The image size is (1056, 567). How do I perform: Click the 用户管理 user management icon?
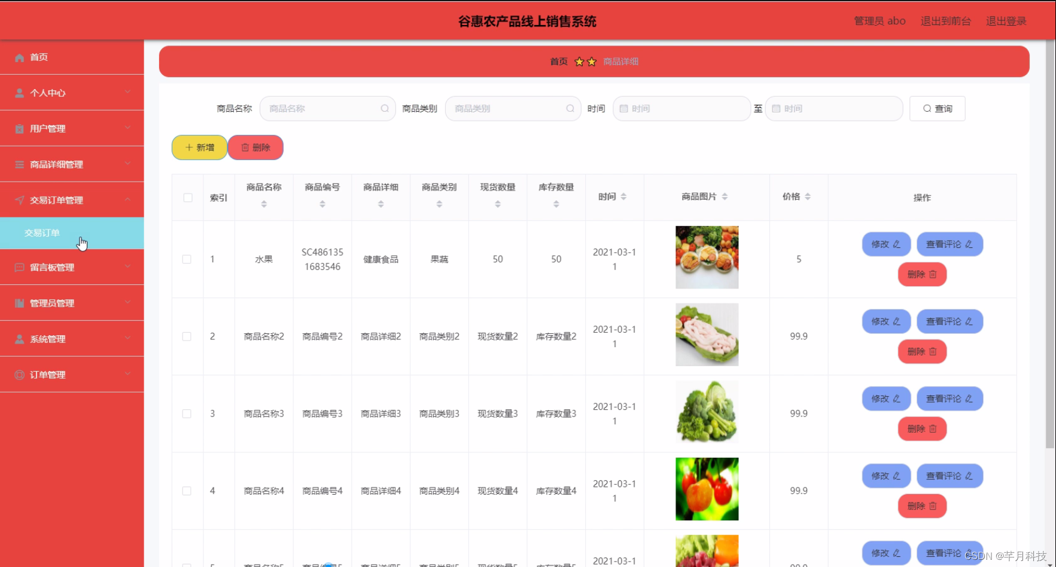point(19,128)
